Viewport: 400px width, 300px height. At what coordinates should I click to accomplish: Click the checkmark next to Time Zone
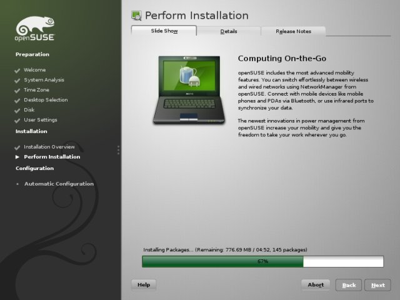[17, 90]
